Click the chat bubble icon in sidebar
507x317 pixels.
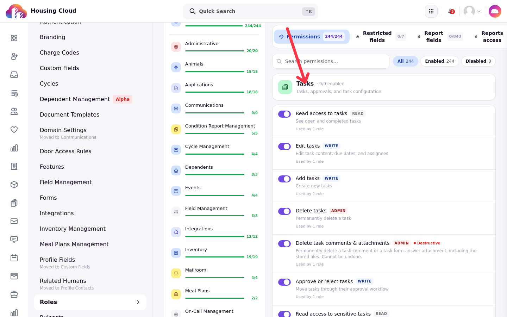point(14,240)
